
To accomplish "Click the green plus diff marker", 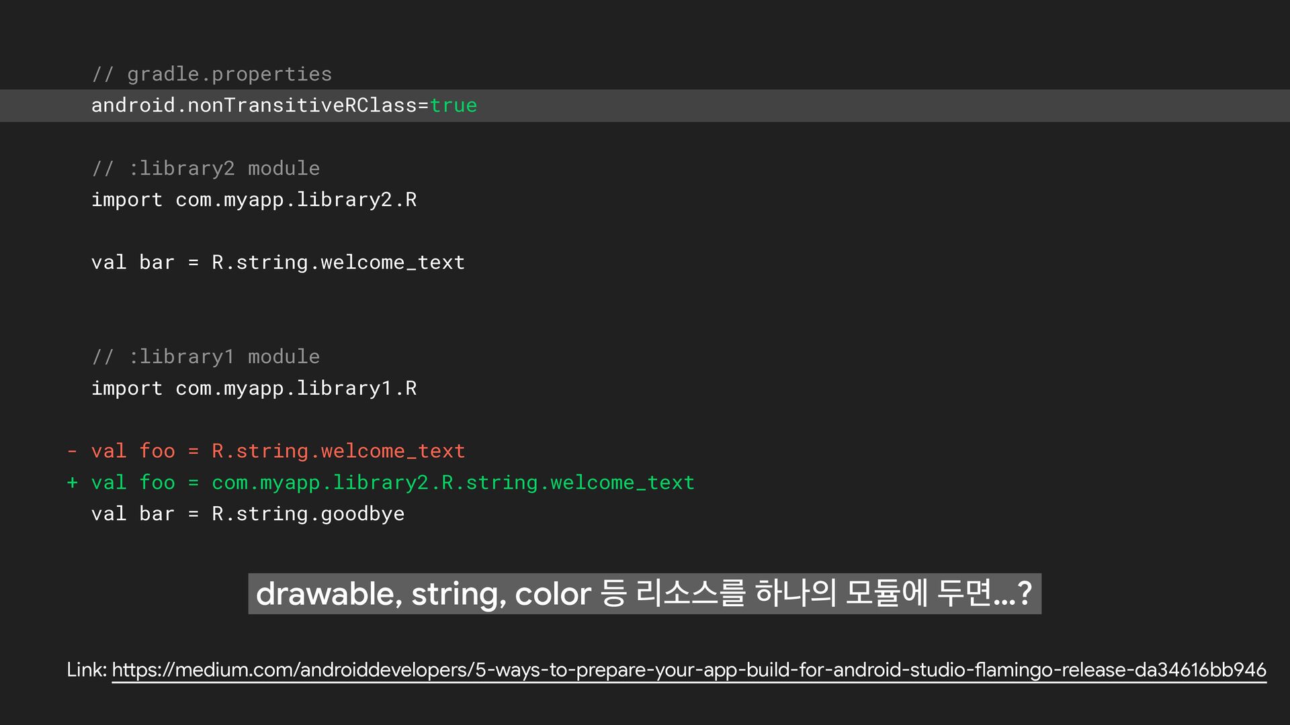I will pyautogui.click(x=72, y=483).
